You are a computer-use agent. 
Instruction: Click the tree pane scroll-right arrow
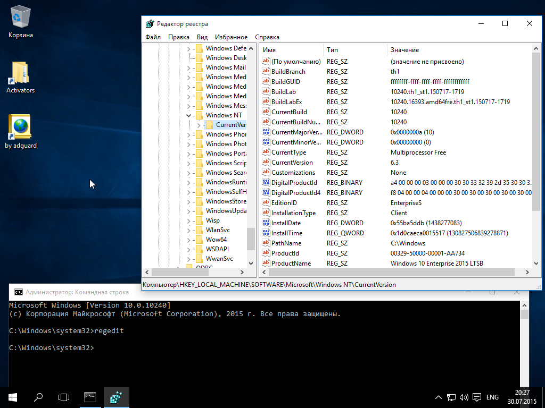tap(242, 273)
